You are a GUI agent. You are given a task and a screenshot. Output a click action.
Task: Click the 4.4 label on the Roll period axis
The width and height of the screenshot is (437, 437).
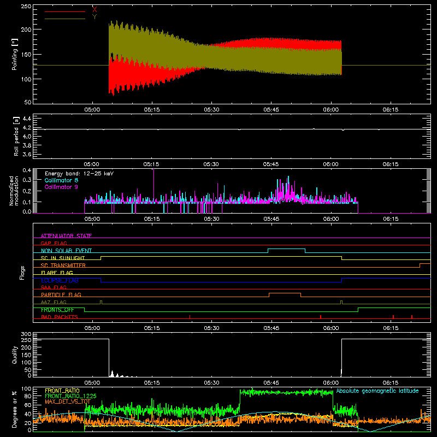27,119
